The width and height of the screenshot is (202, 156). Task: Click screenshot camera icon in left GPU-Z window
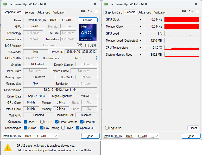(x=83, y=11)
